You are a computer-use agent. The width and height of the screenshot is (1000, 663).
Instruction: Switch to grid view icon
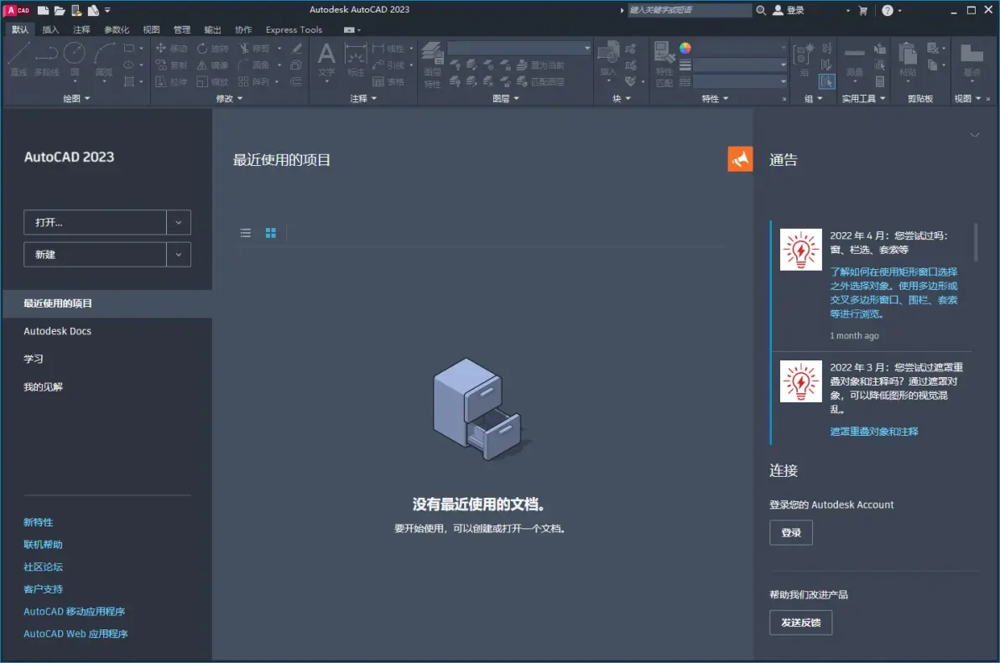click(270, 233)
